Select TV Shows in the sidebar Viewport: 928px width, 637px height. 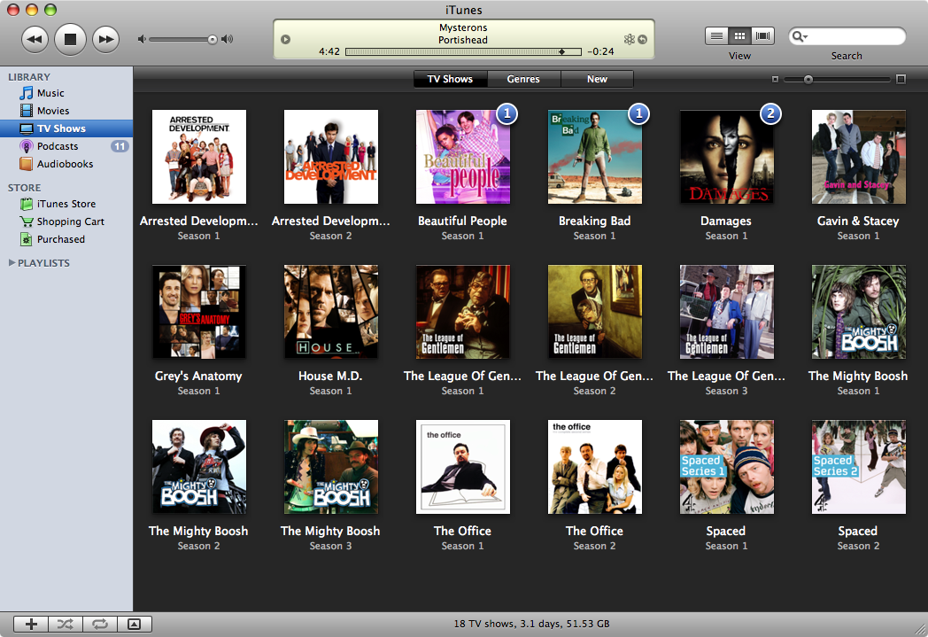click(66, 128)
